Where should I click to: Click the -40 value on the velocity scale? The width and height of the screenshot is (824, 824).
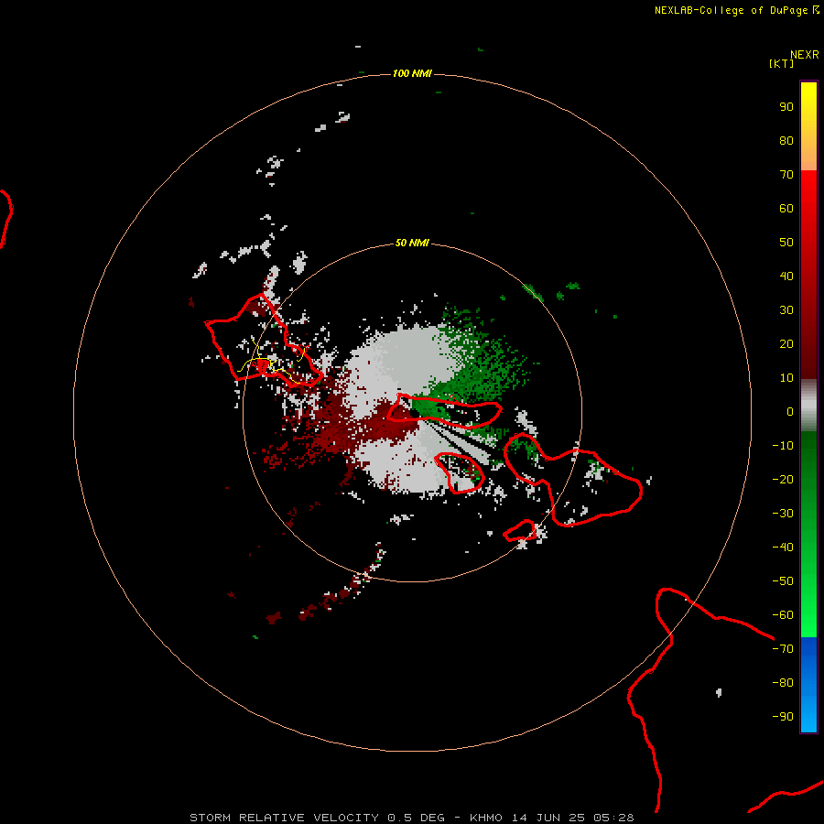(x=783, y=548)
